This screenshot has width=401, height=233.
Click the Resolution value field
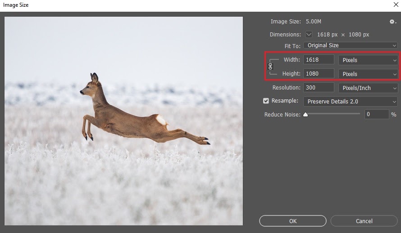[319, 88]
